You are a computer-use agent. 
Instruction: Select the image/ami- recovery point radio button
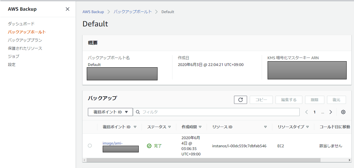coord(90,146)
